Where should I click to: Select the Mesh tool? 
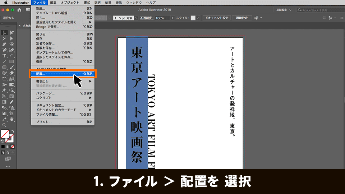[x=11, y=96]
